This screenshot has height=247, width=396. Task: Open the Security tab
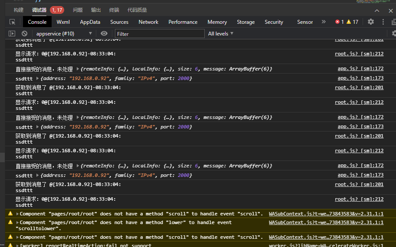click(274, 22)
